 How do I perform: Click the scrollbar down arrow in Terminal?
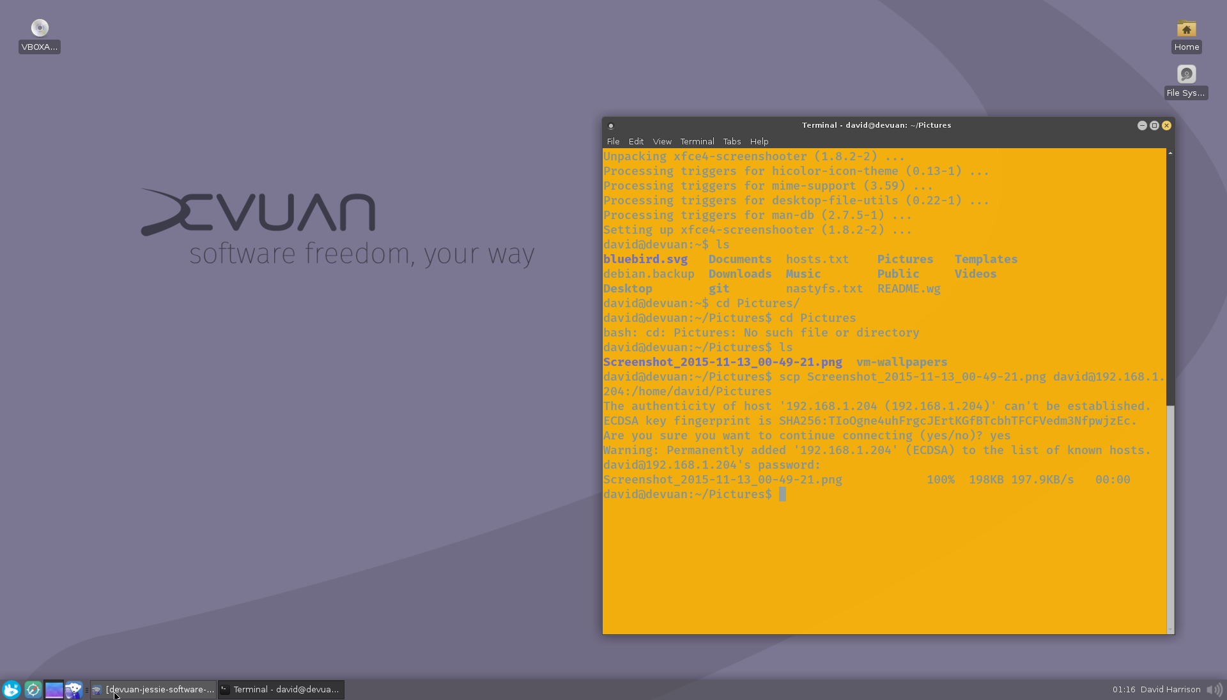1170,630
